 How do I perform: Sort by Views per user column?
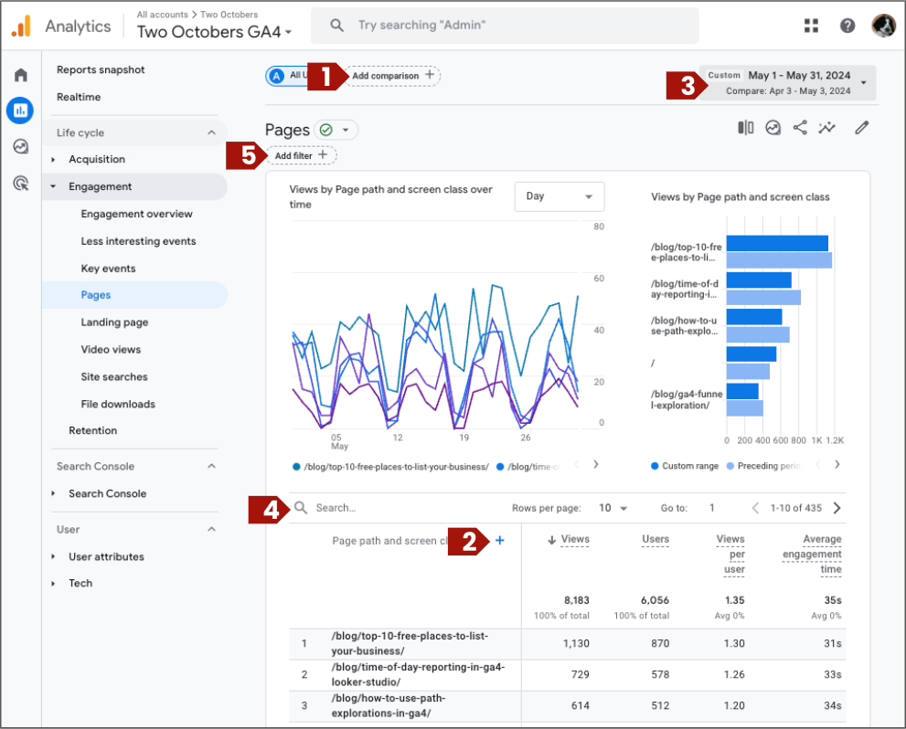(x=730, y=555)
